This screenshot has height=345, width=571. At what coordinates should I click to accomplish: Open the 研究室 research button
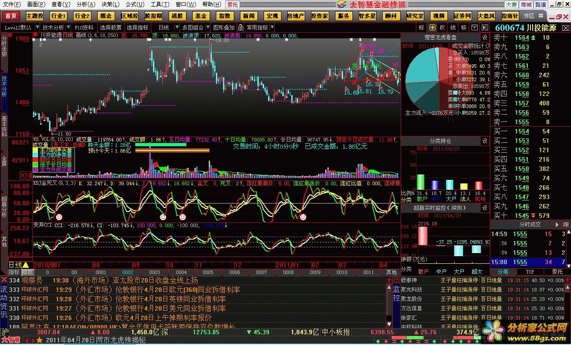coord(415,16)
